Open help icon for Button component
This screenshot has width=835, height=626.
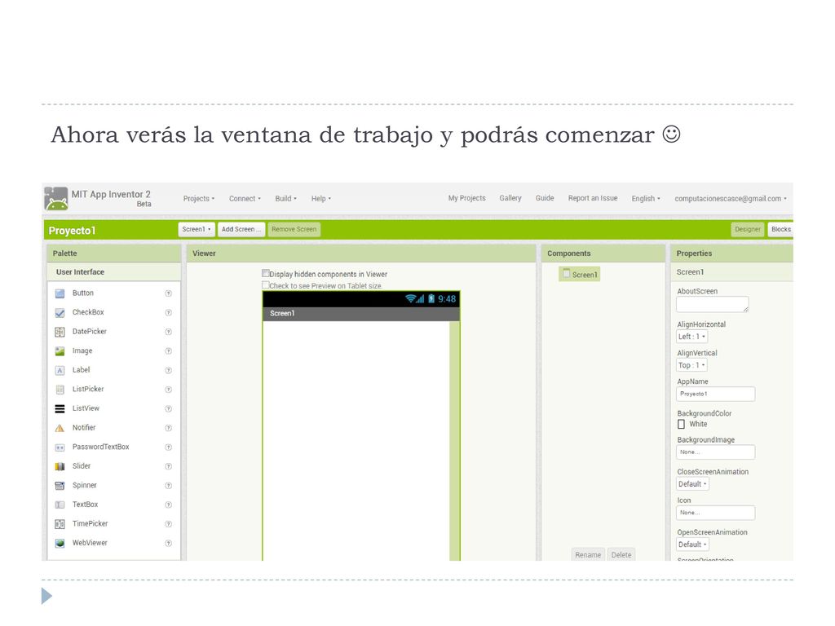click(x=168, y=293)
